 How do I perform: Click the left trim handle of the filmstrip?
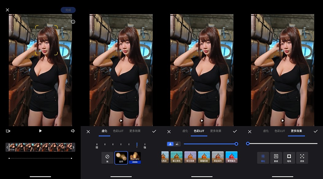(7, 147)
